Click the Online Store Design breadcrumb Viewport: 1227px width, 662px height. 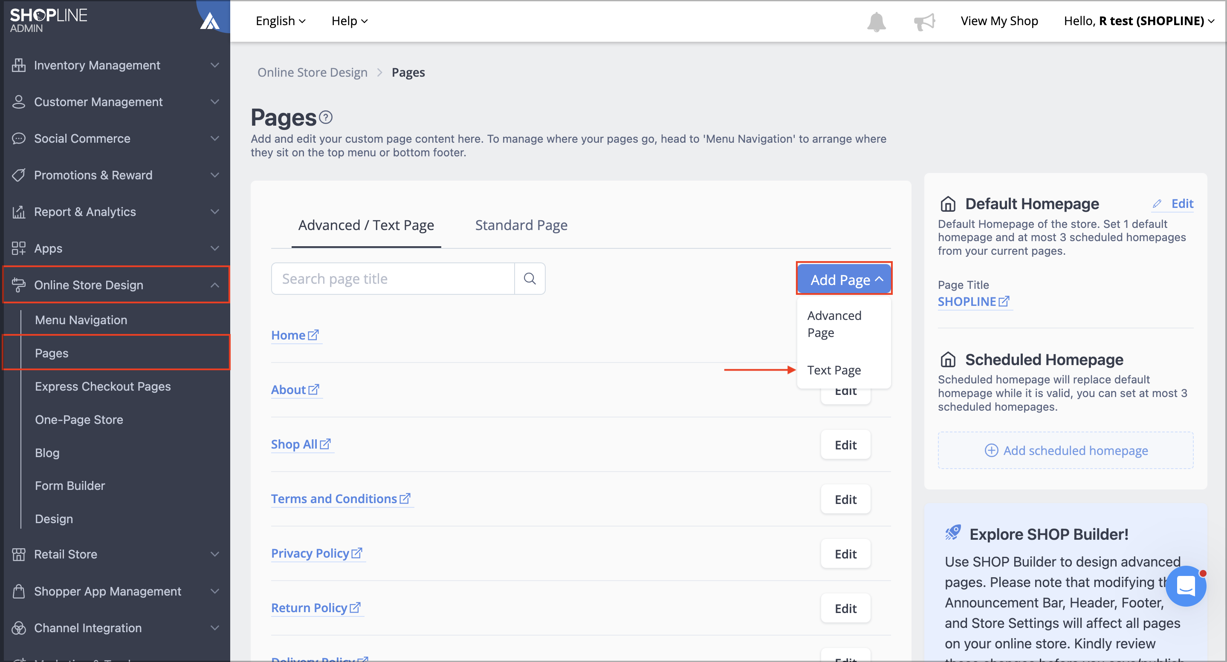coord(313,72)
